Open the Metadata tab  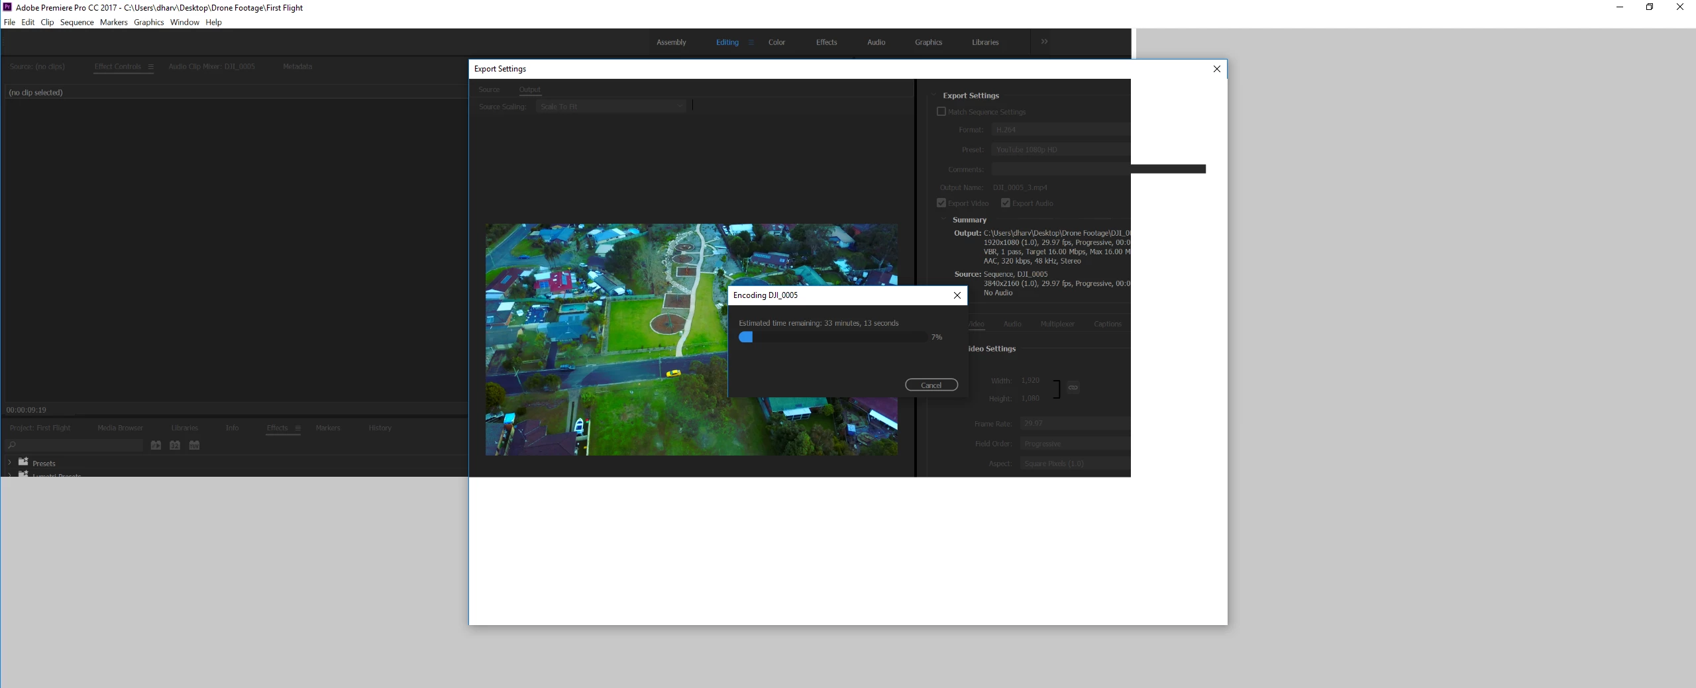[297, 66]
